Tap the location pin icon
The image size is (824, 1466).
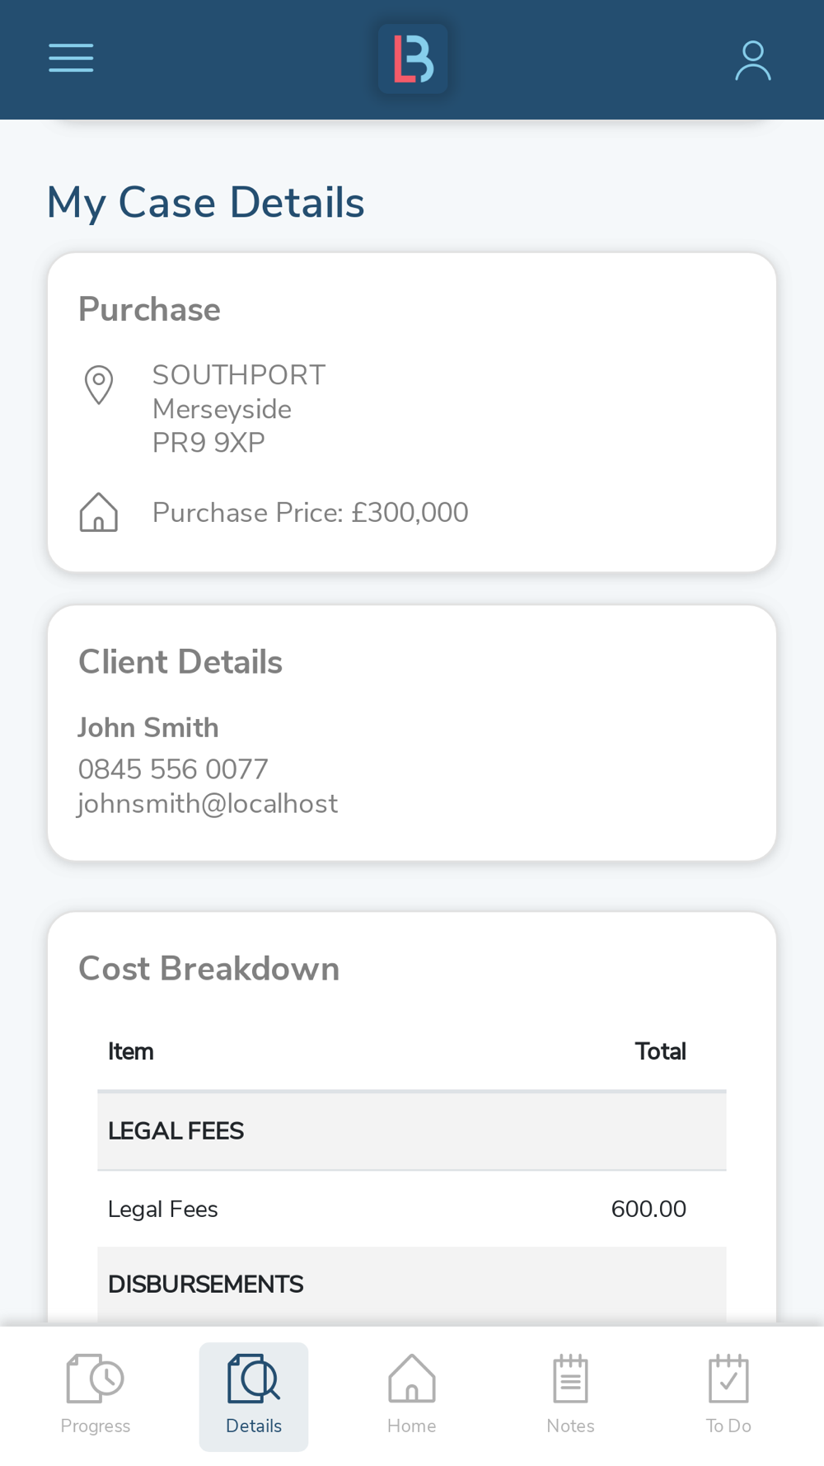pyautogui.click(x=99, y=385)
